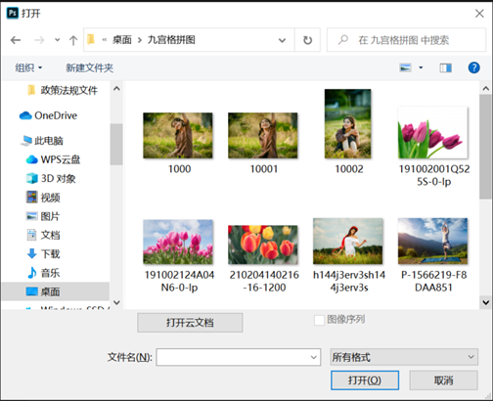Open the 组织 menu
This screenshot has height=401, width=493.
pyautogui.click(x=28, y=67)
